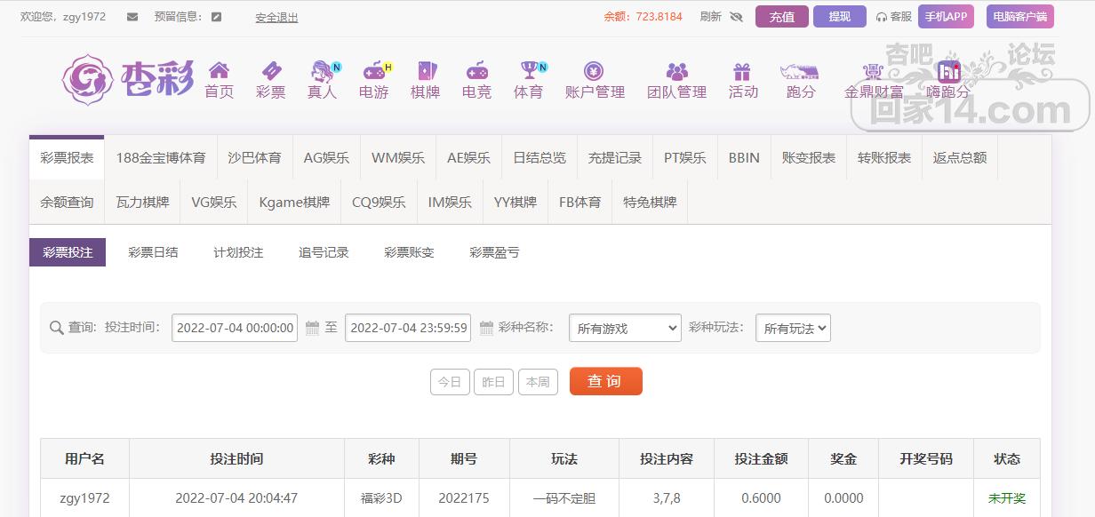This screenshot has width=1095, height=517.
Task: Click the 客服 support headset
Action: [x=894, y=17]
